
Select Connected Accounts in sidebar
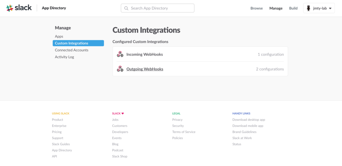tap(71, 50)
